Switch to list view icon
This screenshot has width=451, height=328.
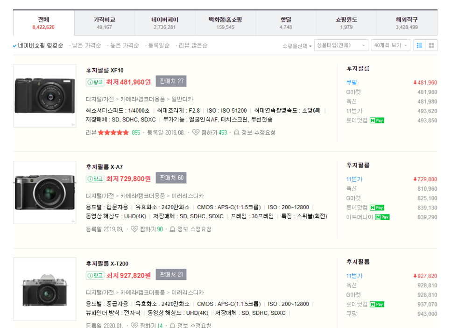419,45
